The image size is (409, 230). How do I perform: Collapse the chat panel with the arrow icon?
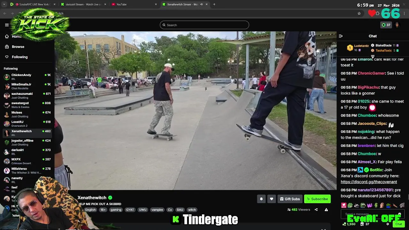[341, 36]
